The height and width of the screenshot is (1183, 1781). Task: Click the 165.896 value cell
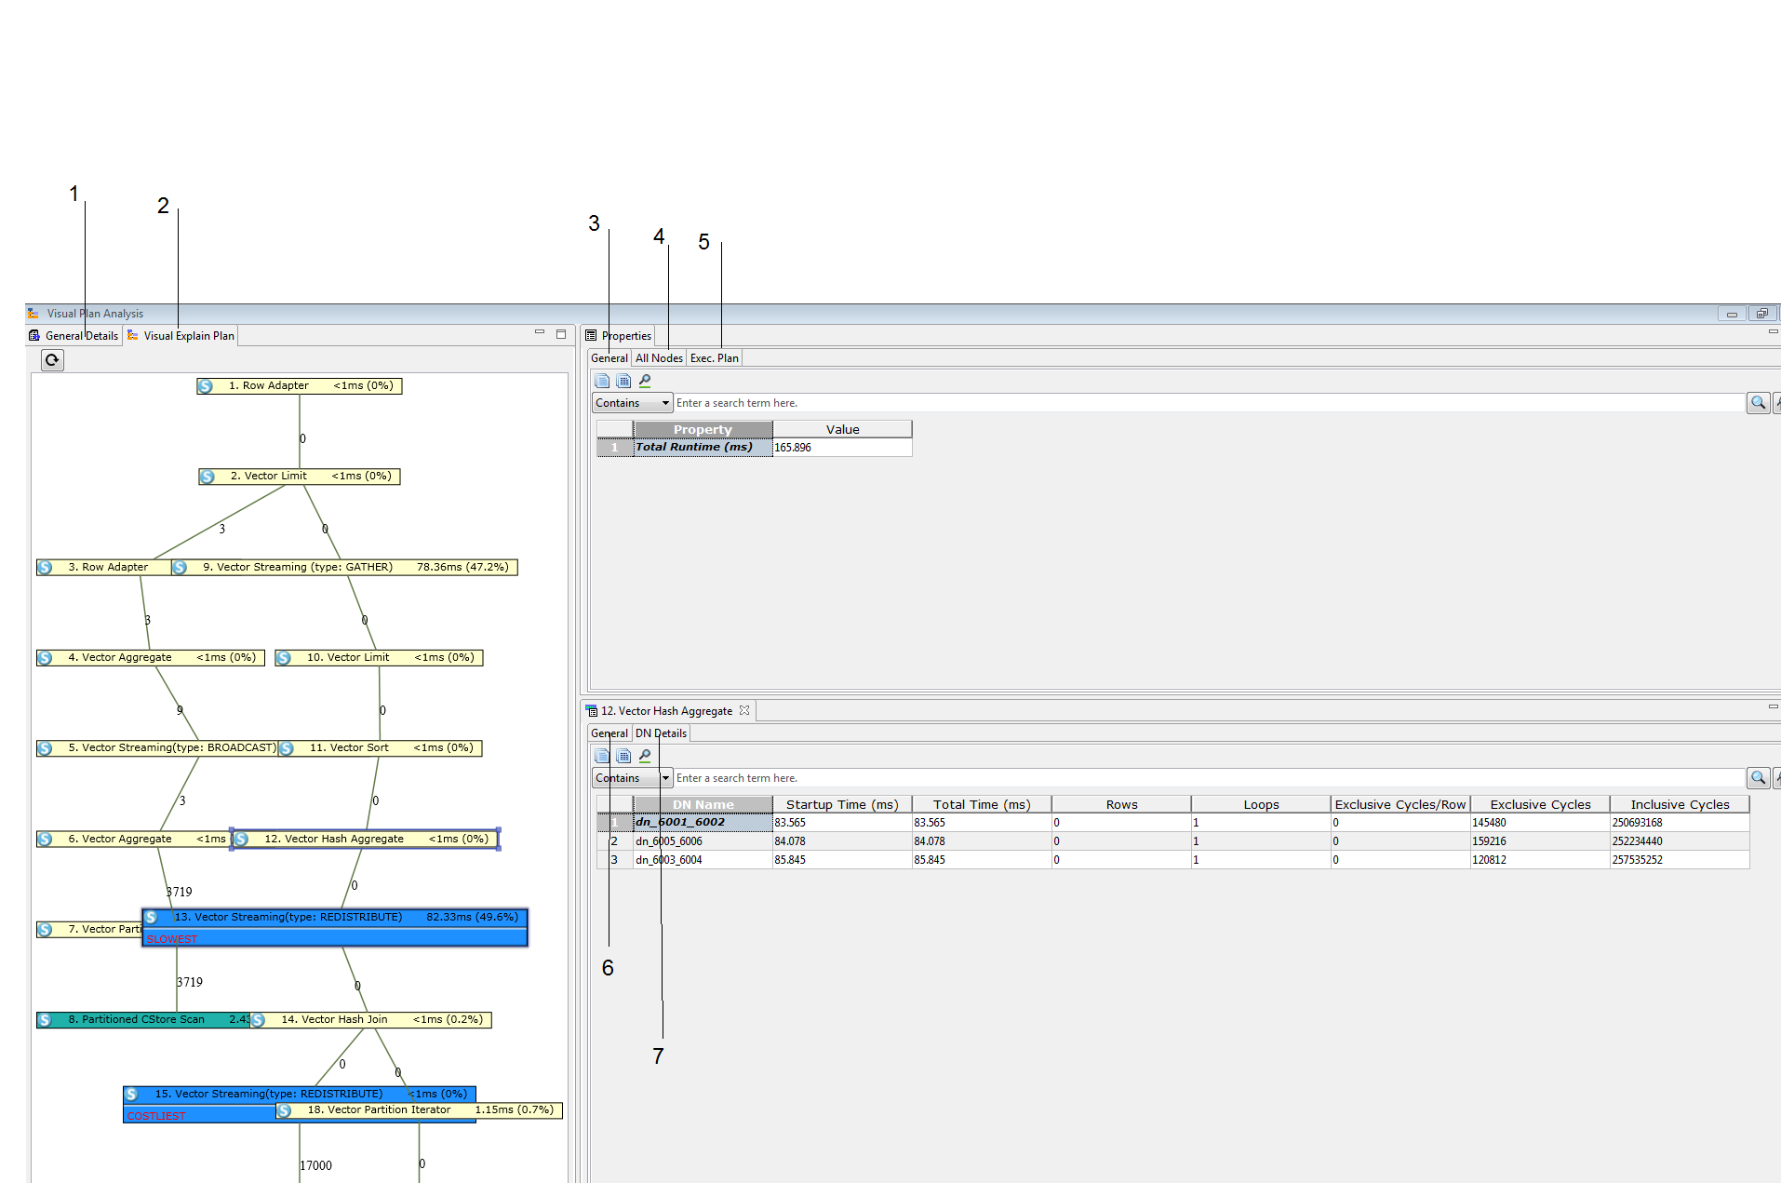tap(842, 448)
